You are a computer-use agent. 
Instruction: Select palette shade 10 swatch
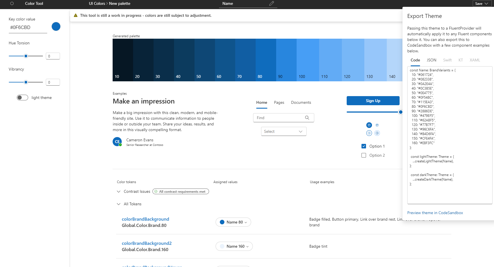[123, 60]
